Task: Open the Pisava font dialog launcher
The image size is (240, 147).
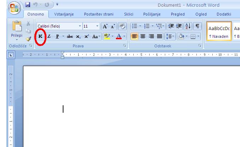Action: coord(125,46)
